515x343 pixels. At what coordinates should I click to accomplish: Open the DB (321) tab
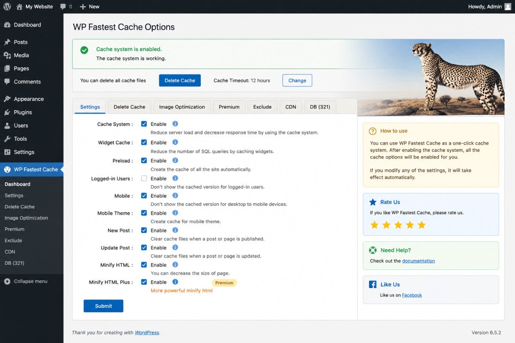point(320,107)
